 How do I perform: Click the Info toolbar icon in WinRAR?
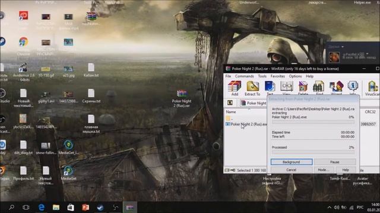pos(353,88)
